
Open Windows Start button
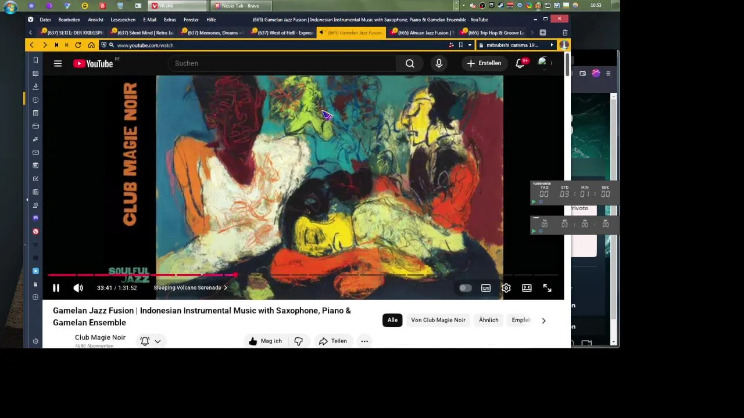pyautogui.click(x=9, y=6)
